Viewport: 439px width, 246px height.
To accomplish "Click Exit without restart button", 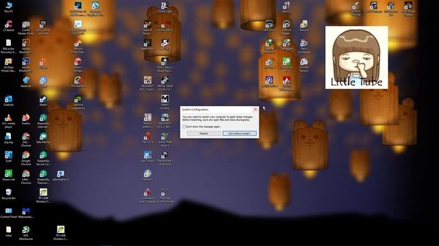I will 239,134.
